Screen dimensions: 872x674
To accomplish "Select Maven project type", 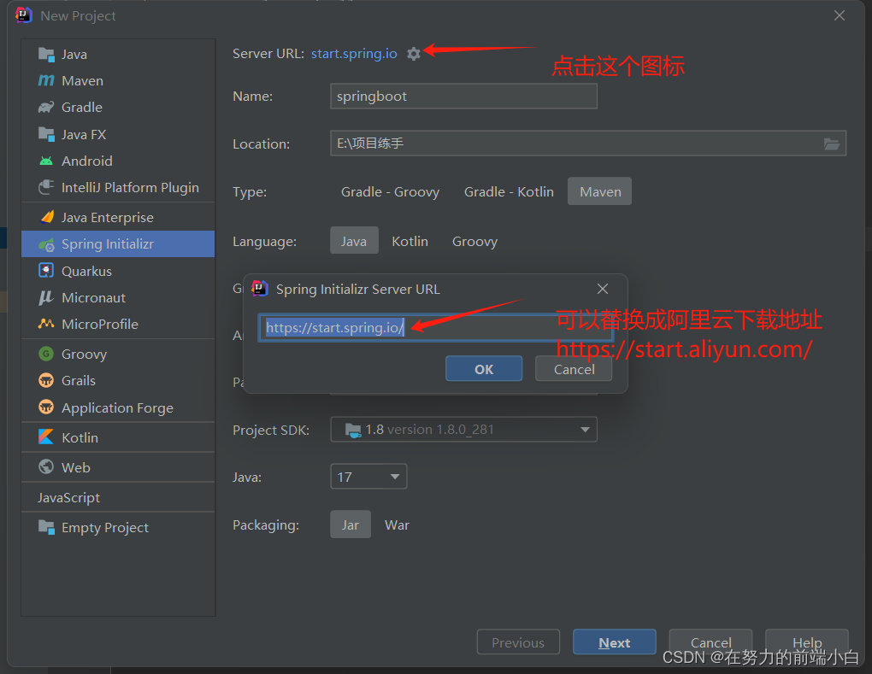I will pos(599,191).
